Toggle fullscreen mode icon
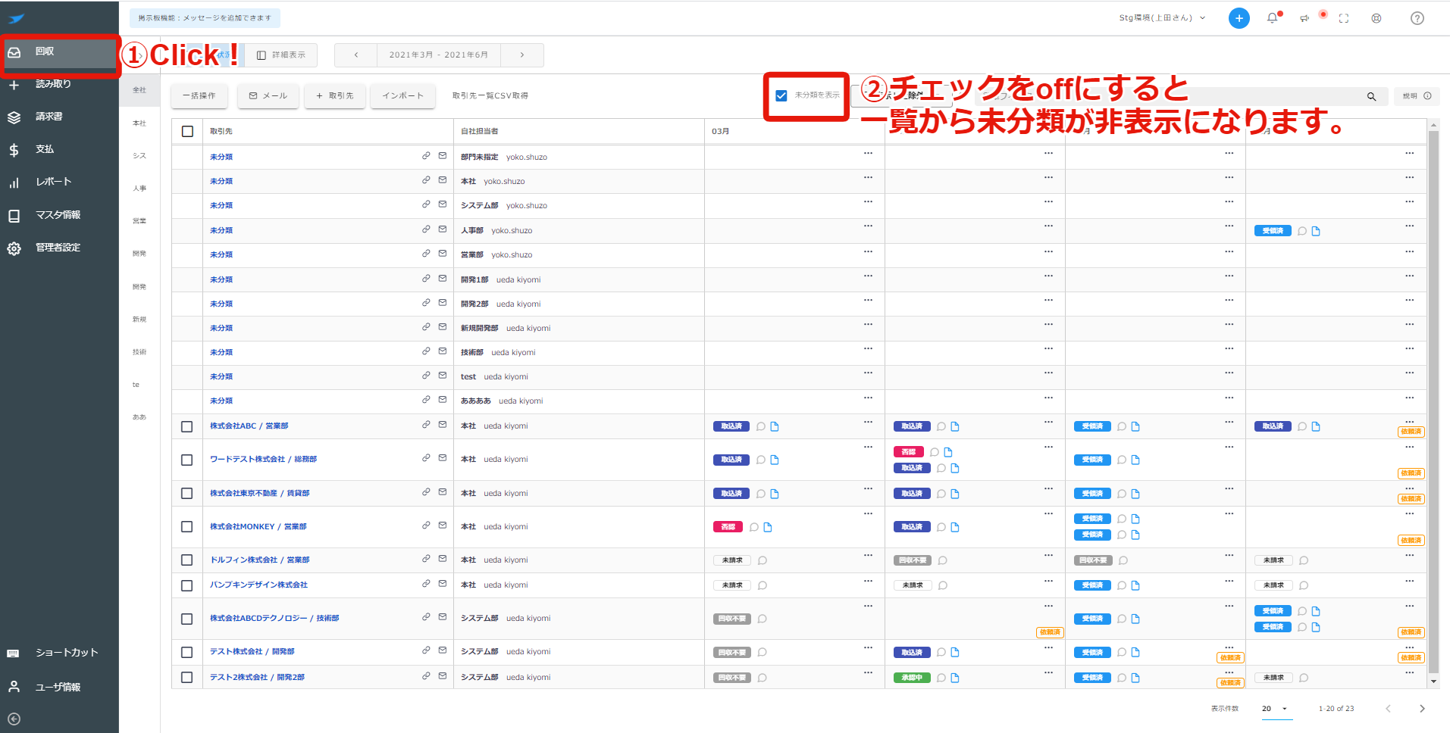The height and width of the screenshot is (733, 1450). point(1344,18)
